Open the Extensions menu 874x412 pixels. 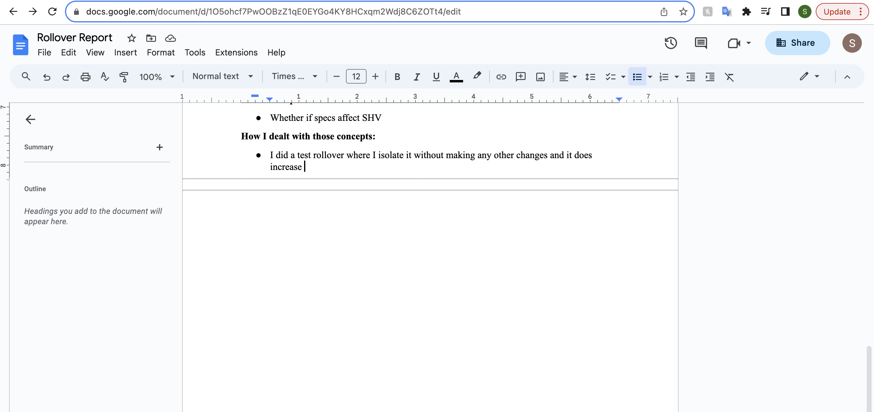[x=236, y=52]
